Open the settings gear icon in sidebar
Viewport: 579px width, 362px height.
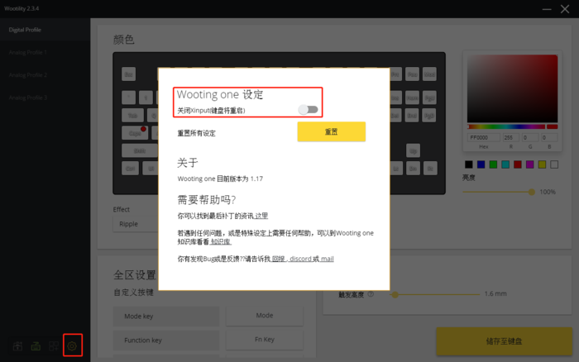(x=72, y=345)
